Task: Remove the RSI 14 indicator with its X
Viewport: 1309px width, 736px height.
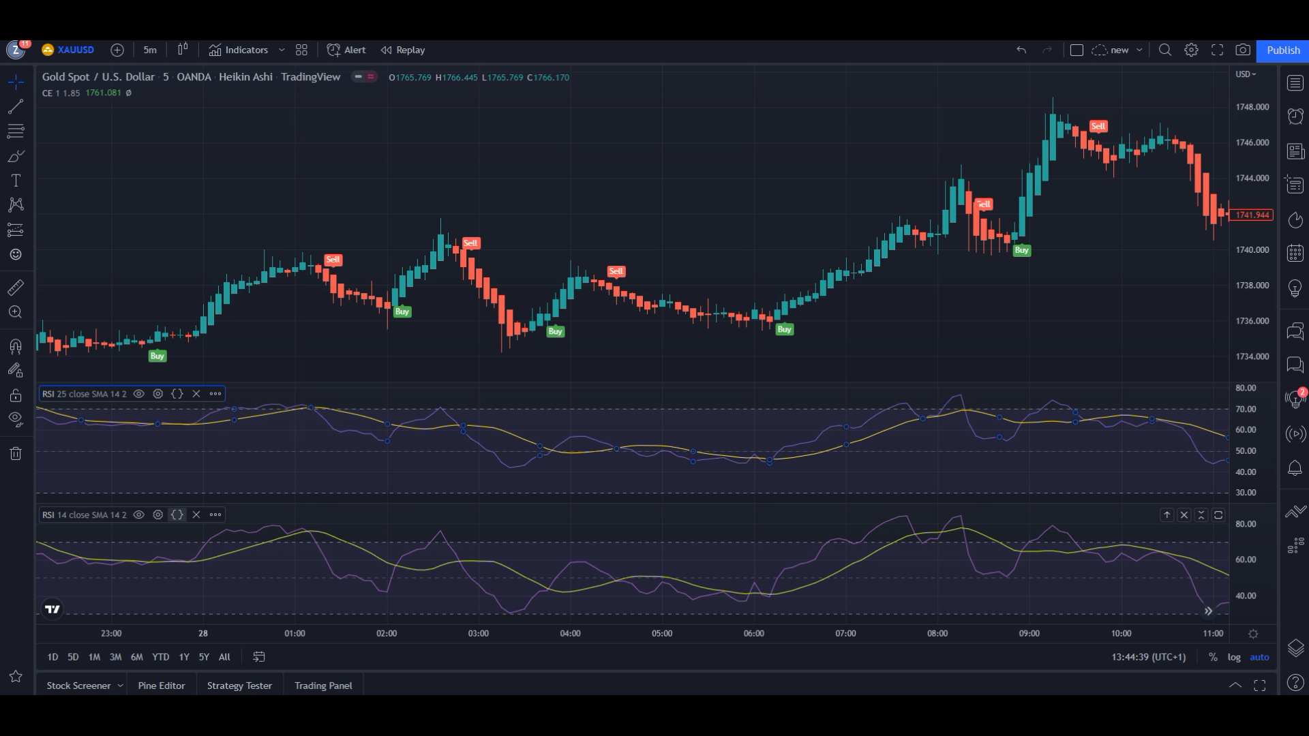Action: (x=196, y=515)
